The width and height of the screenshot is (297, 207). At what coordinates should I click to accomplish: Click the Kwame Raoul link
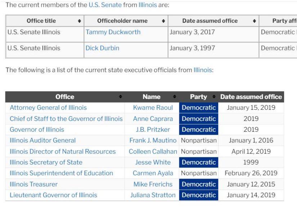pyautogui.click(x=153, y=108)
